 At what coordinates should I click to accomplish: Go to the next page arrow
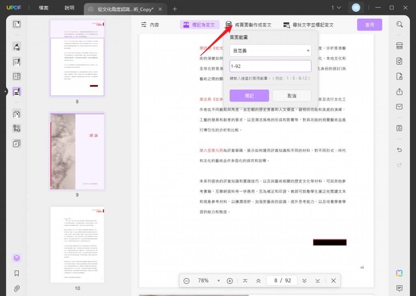(x=304, y=281)
